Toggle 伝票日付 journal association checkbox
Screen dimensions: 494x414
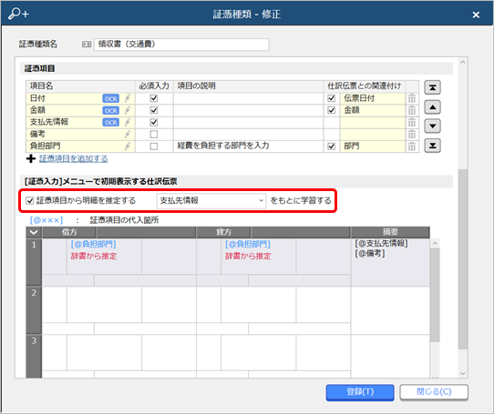click(x=331, y=98)
